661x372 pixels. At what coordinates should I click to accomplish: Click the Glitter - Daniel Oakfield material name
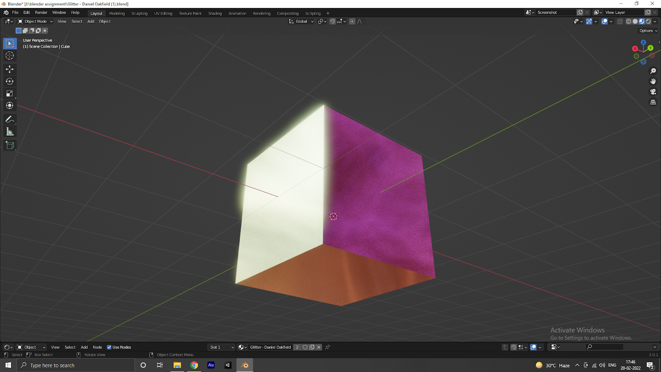[270, 347]
